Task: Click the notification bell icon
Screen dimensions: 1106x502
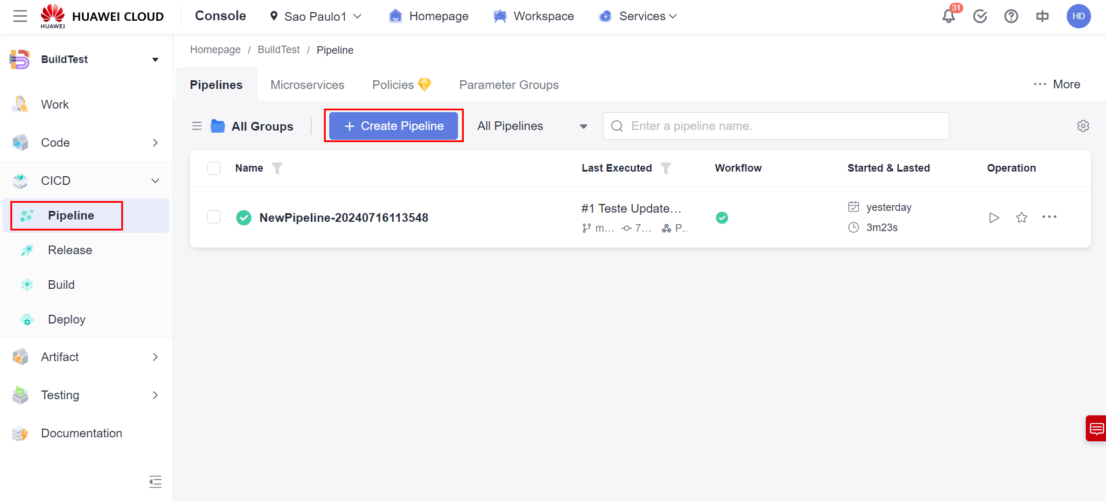Action: tap(948, 16)
